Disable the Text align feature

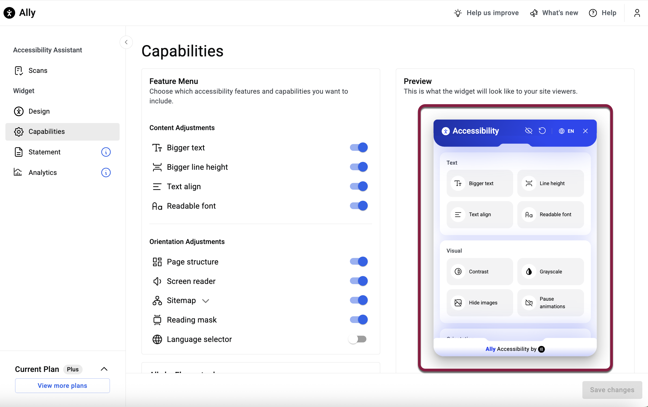359,186
